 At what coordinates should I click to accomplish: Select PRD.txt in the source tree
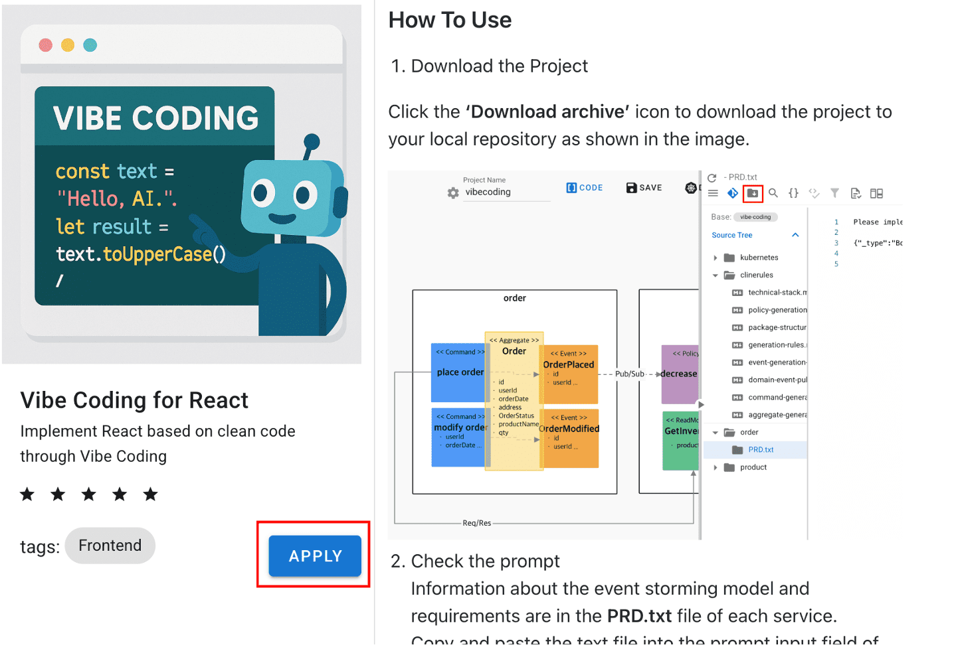click(x=761, y=450)
